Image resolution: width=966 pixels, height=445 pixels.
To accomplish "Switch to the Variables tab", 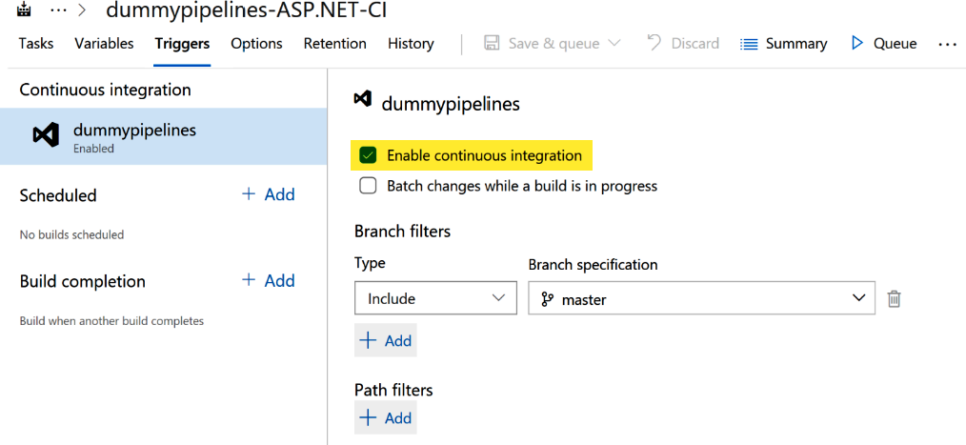I will (x=104, y=44).
